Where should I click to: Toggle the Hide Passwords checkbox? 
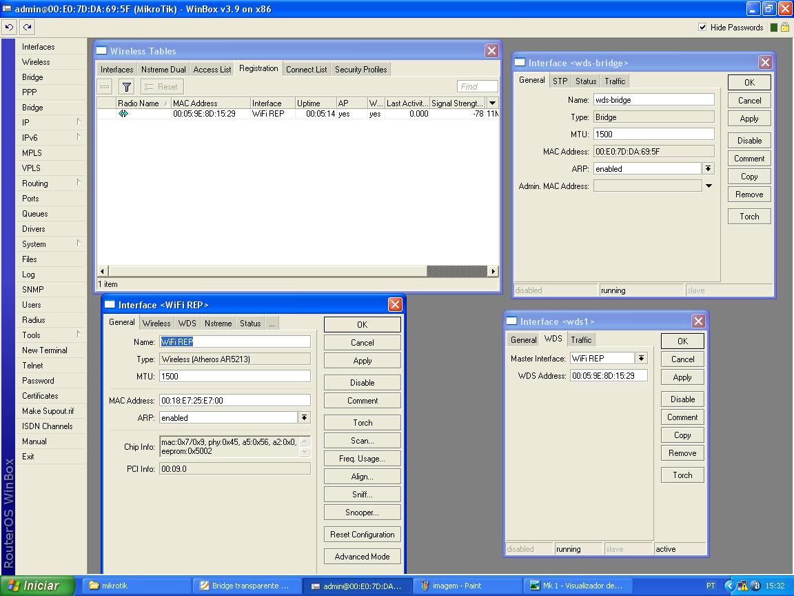702,28
